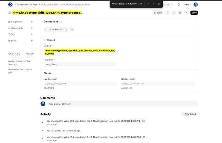Add an Assigned To user
222x143 pixels.
click(x=32, y=22)
